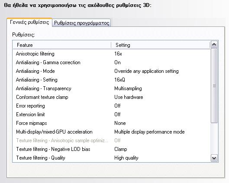Click the Feature column header
This screenshot has width=229, height=183.
[x=62, y=45]
